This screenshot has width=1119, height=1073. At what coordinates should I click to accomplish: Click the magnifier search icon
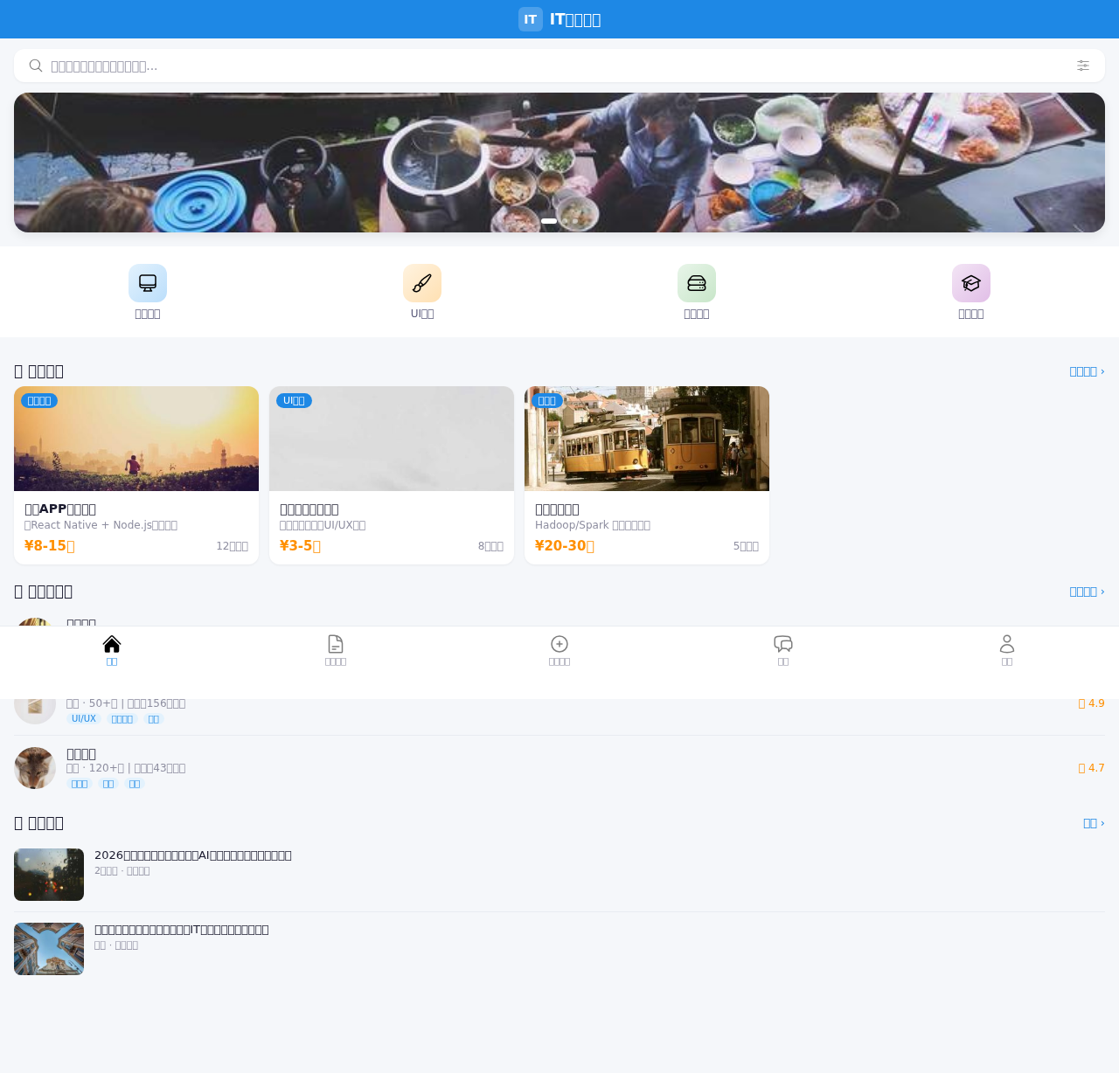pyautogui.click(x=36, y=66)
